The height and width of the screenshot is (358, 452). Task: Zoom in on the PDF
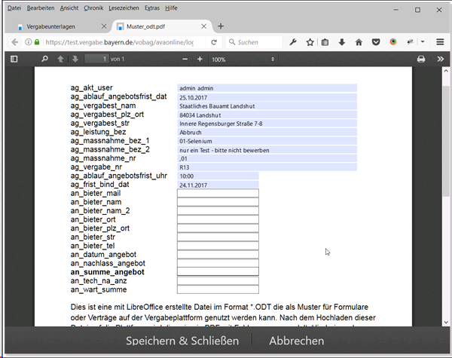tap(200, 59)
